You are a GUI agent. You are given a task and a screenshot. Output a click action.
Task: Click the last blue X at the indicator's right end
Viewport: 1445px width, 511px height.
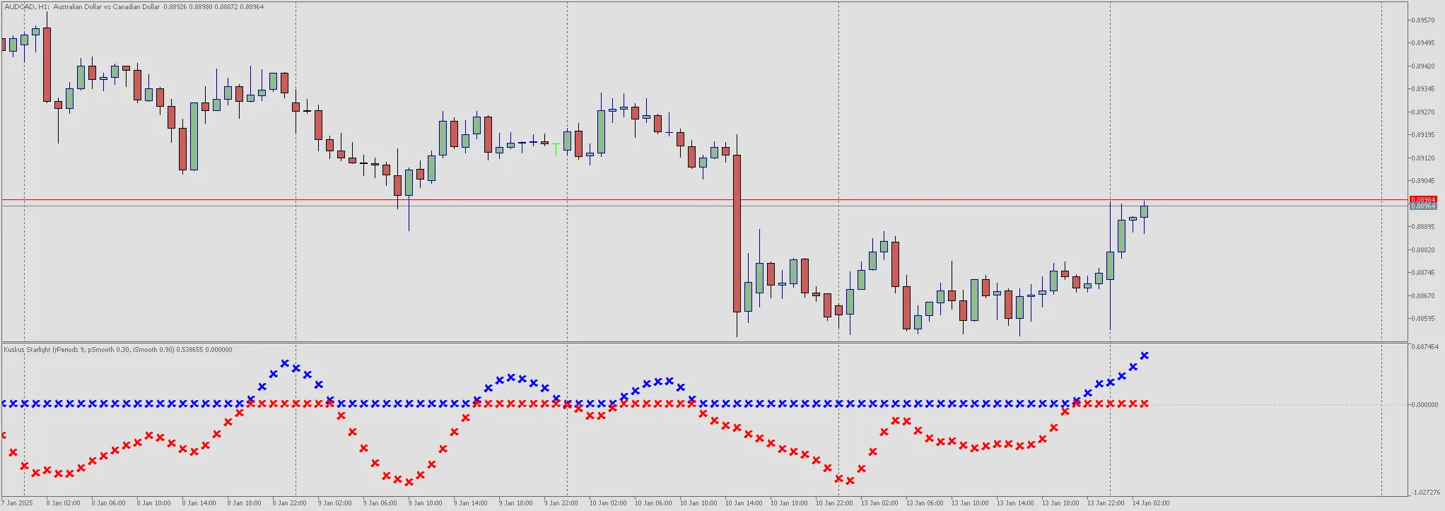pyautogui.click(x=1145, y=356)
